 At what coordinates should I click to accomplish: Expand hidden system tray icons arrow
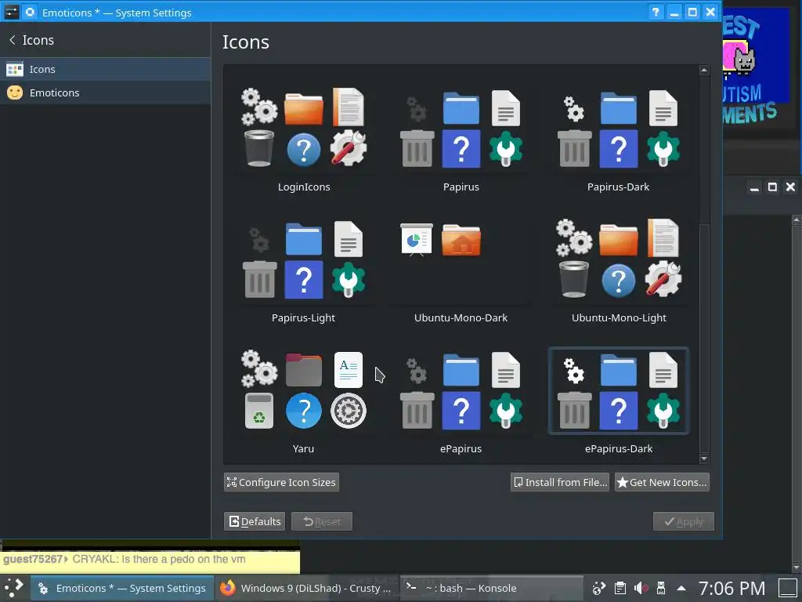coord(681,588)
